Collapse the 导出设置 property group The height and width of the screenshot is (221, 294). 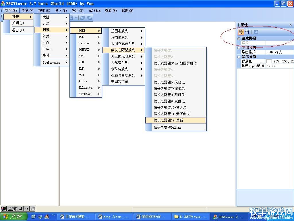[x=239, y=48]
